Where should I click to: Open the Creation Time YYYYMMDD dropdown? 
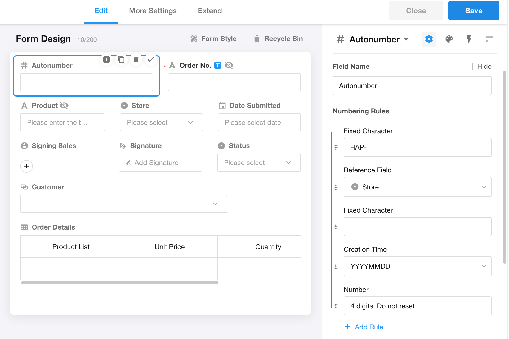click(x=417, y=266)
